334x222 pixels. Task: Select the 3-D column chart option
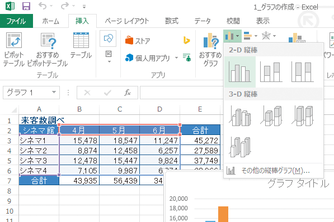point(240,147)
